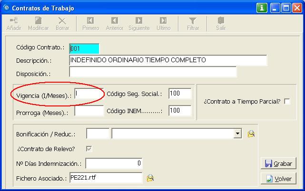
Task: Click the Fichero Asociado field PE221.rtf
Action: (106, 178)
